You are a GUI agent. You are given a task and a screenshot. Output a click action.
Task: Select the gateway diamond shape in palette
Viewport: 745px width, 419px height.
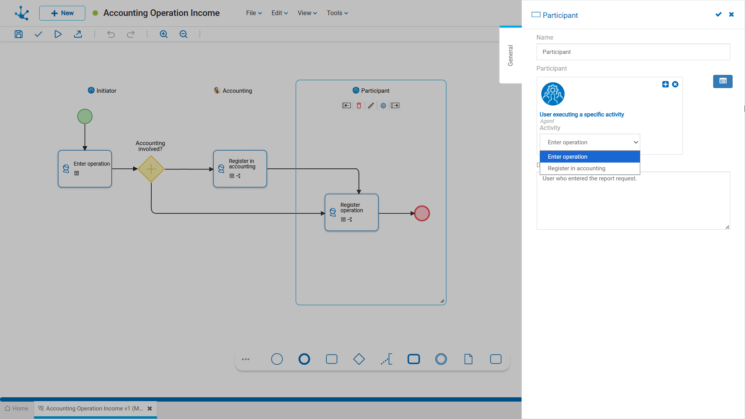point(359,359)
